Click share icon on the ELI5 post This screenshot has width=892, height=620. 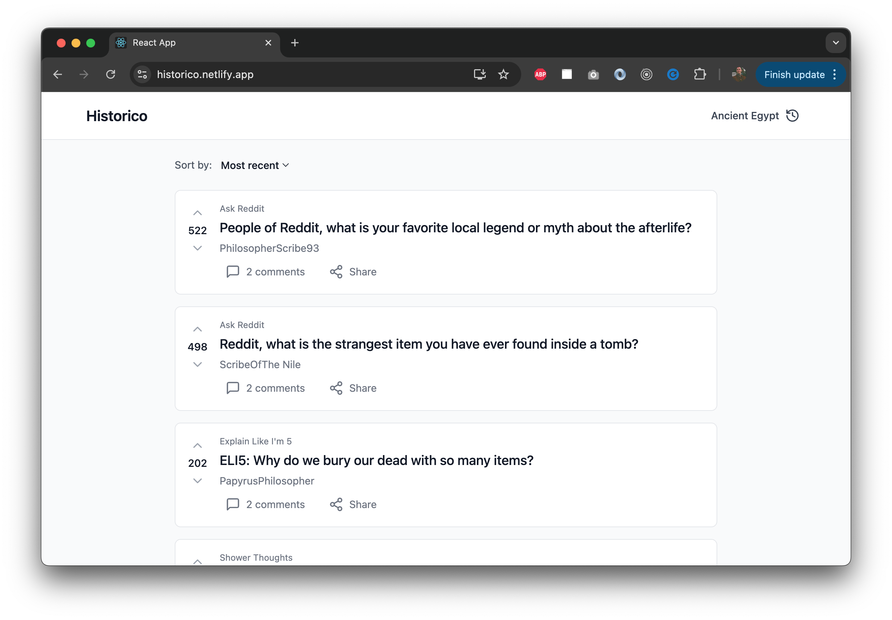336,504
